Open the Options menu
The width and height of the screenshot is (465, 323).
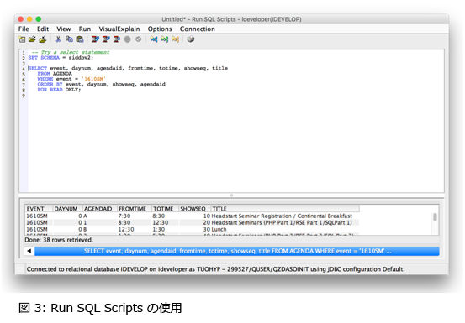click(x=160, y=29)
